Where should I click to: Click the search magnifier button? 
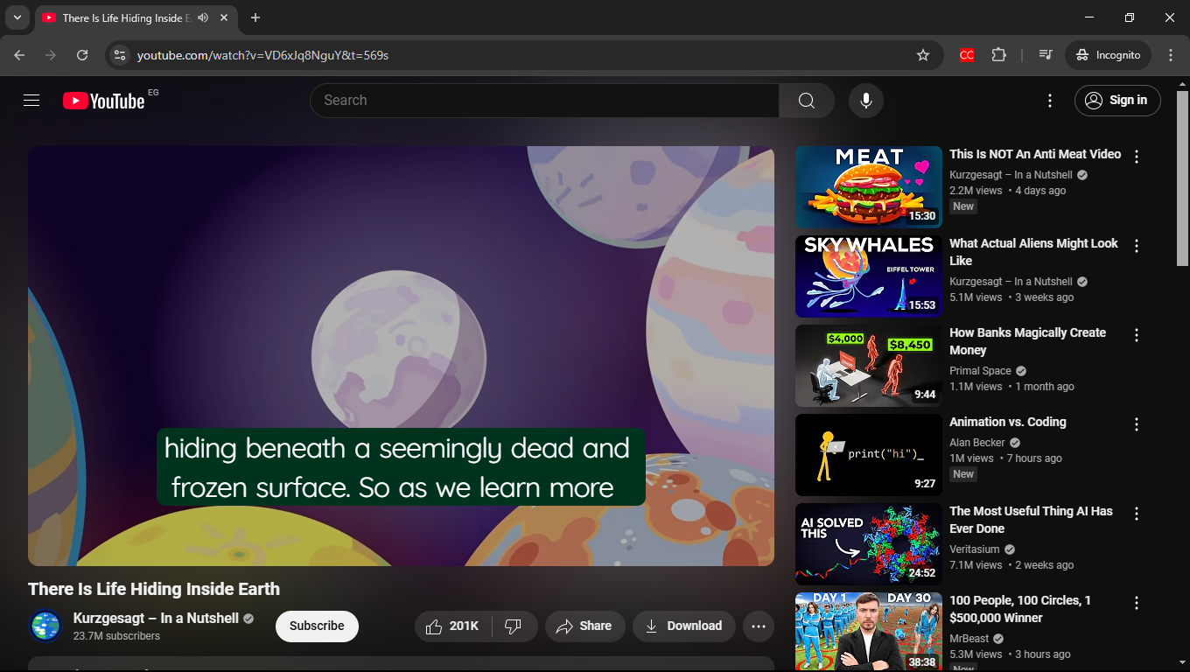coord(807,101)
